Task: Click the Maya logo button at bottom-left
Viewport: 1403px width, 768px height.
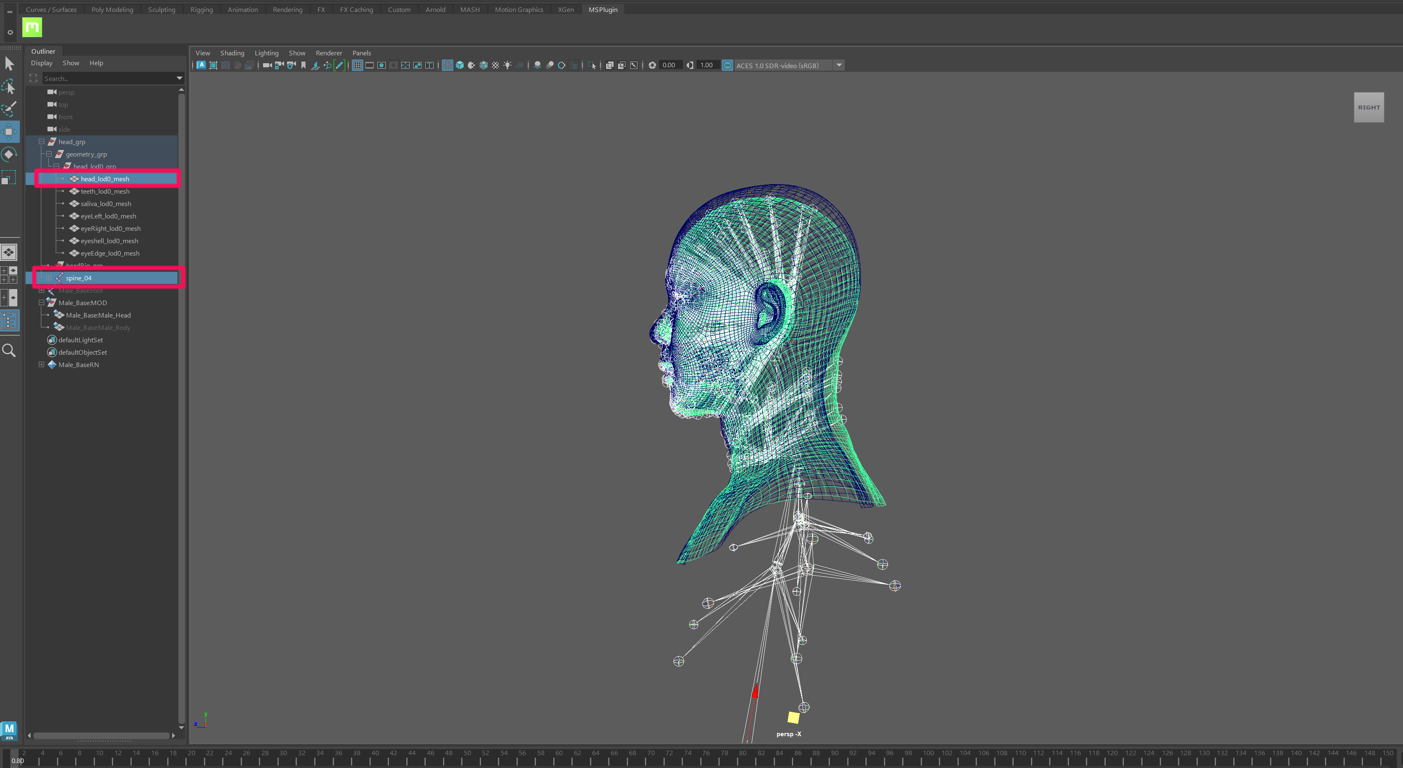Action: (x=9, y=730)
